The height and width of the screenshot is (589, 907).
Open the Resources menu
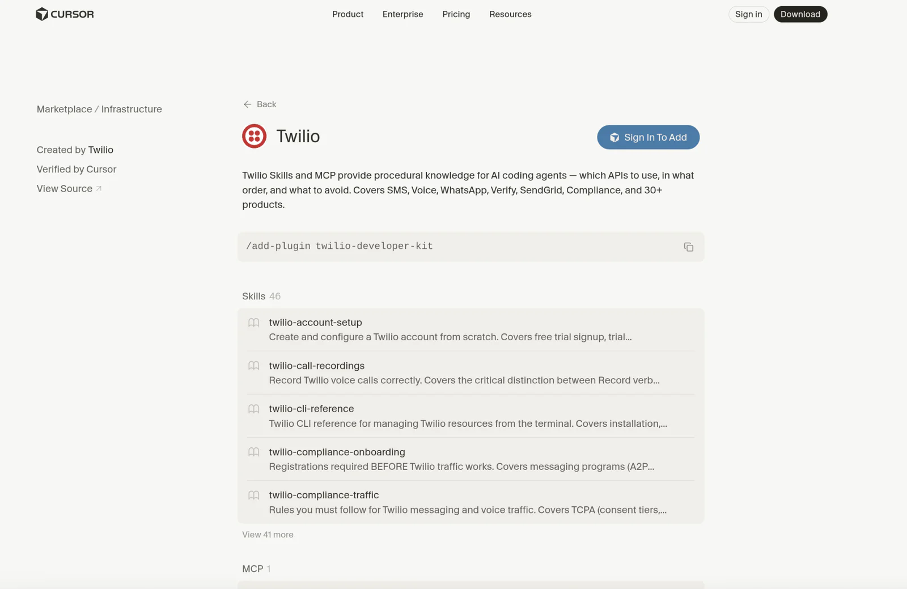pos(510,14)
